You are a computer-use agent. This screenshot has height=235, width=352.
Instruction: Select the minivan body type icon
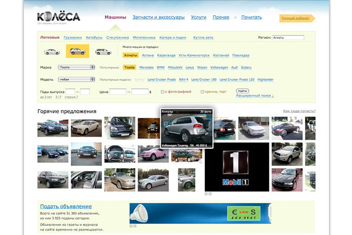click(103, 52)
